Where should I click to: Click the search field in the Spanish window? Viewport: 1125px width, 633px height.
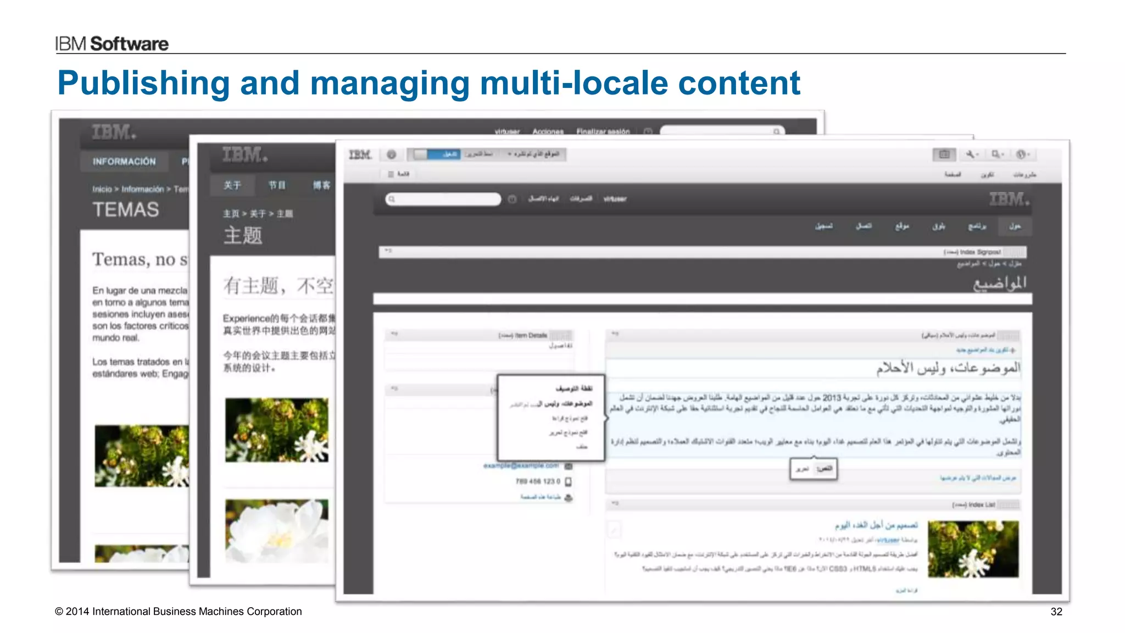point(722,131)
